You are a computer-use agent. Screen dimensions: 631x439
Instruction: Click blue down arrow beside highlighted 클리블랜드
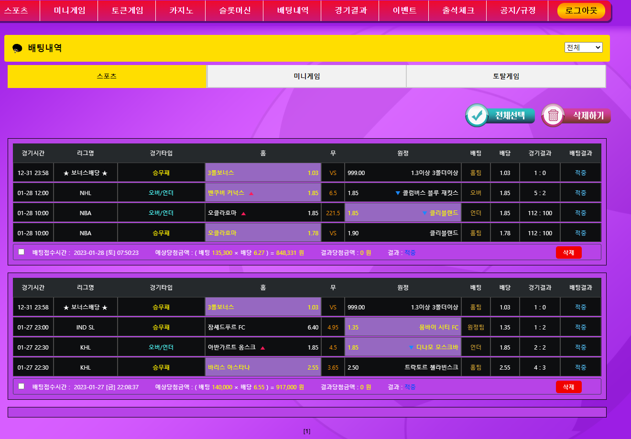tap(424, 213)
